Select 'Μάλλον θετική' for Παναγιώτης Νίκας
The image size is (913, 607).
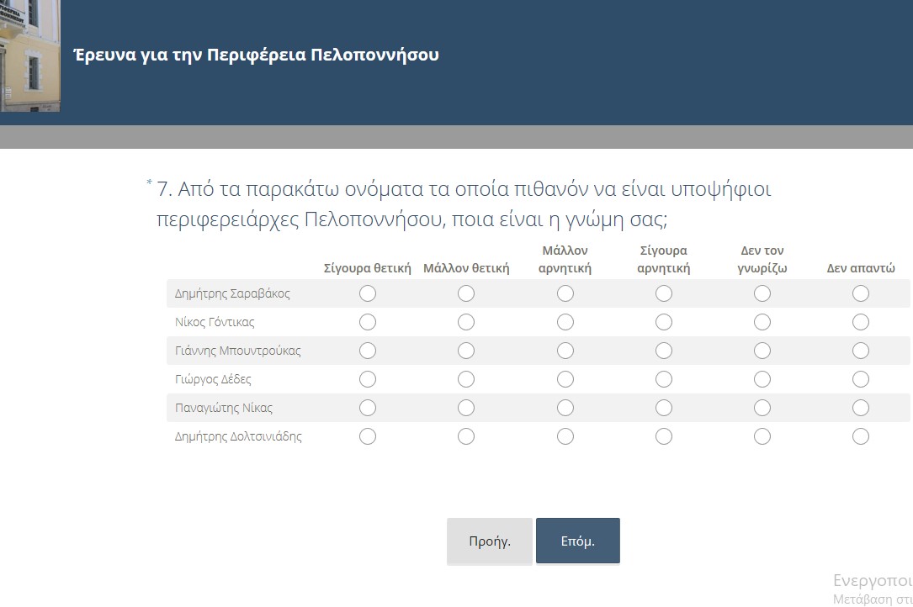click(466, 408)
